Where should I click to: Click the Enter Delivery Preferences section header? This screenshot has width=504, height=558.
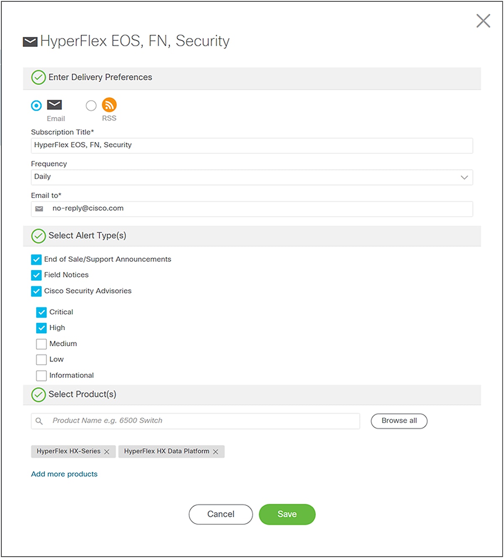click(252, 78)
